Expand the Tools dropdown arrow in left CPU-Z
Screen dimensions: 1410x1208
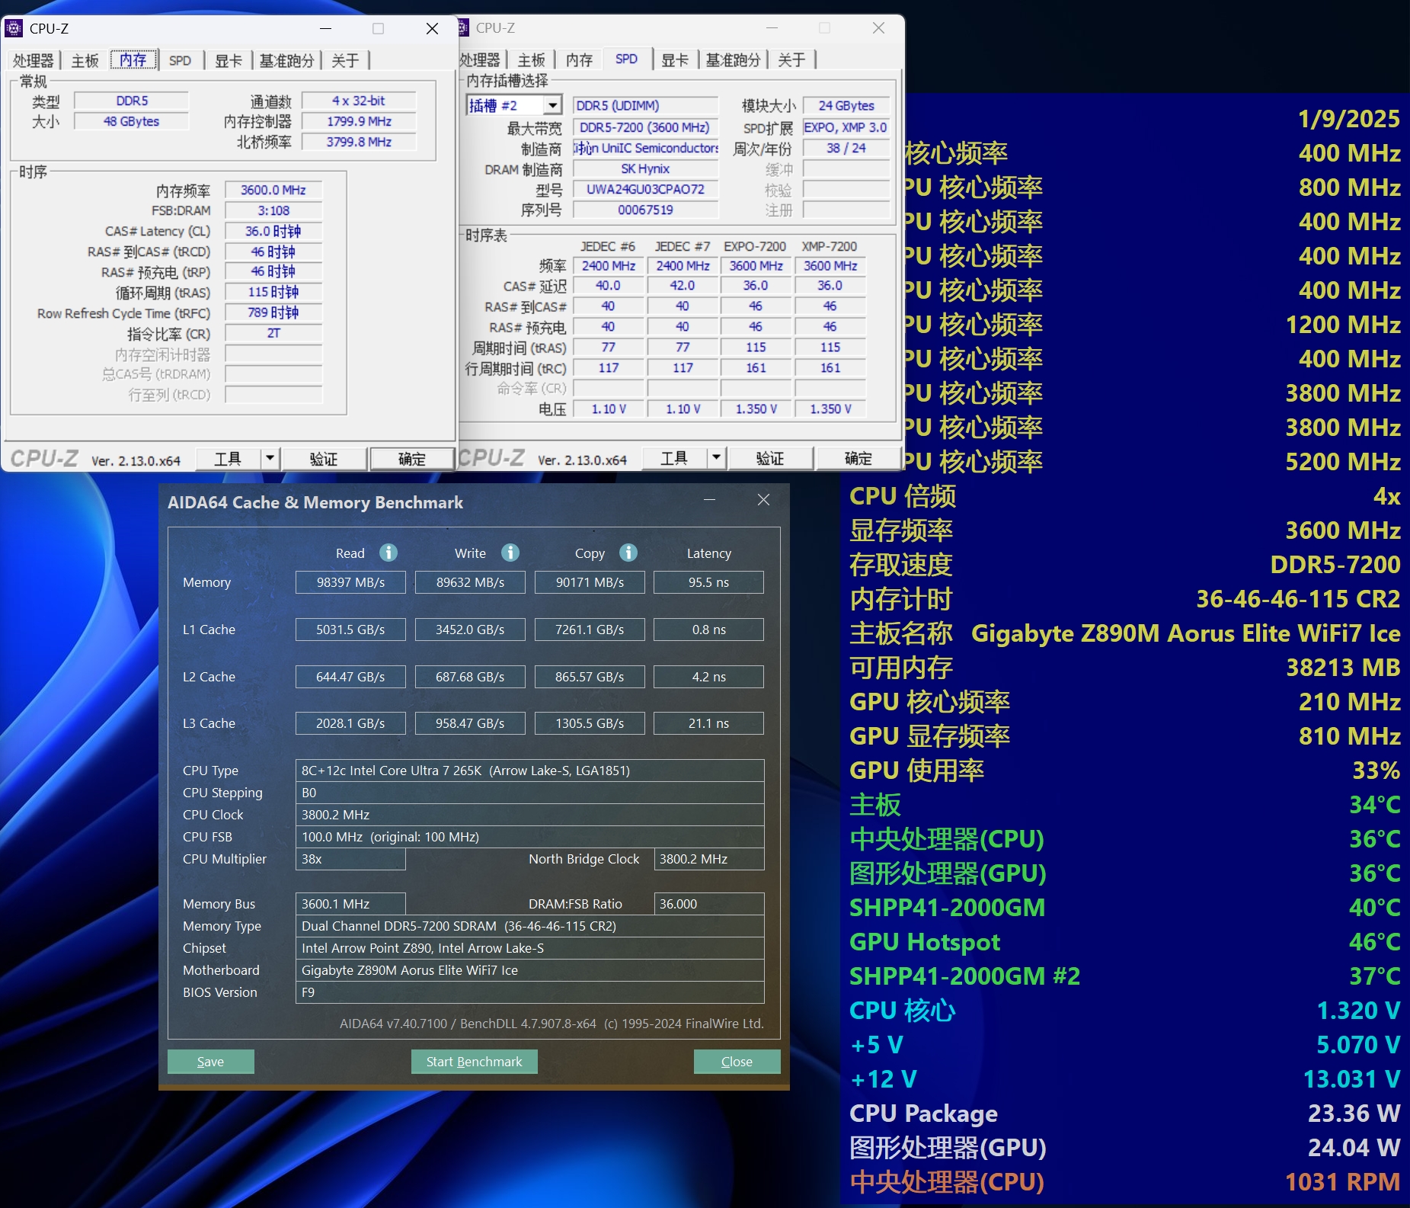click(x=270, y=459)
